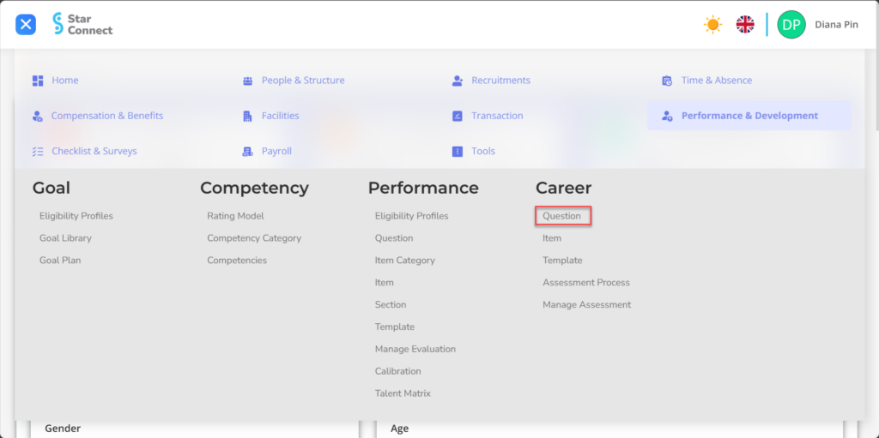This screenshot has width=879, height=438.
Task: Click the Compensation & Benefits icon
Action: tap(38, 116)
